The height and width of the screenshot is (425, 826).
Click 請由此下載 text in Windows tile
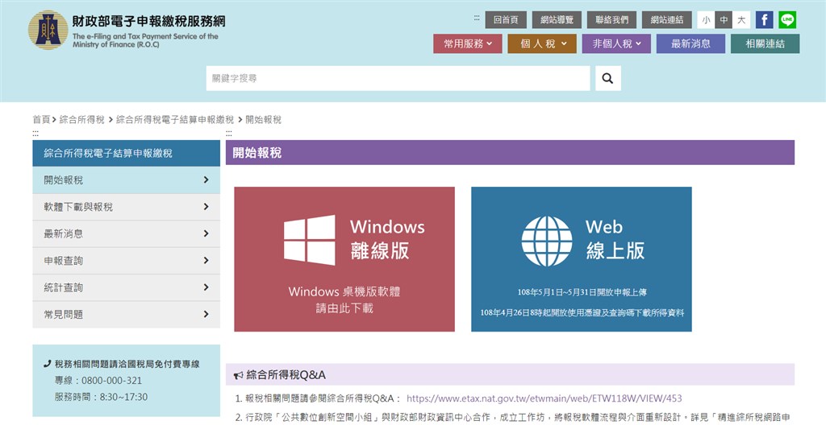pyautogui.click(x=344, y=308)
